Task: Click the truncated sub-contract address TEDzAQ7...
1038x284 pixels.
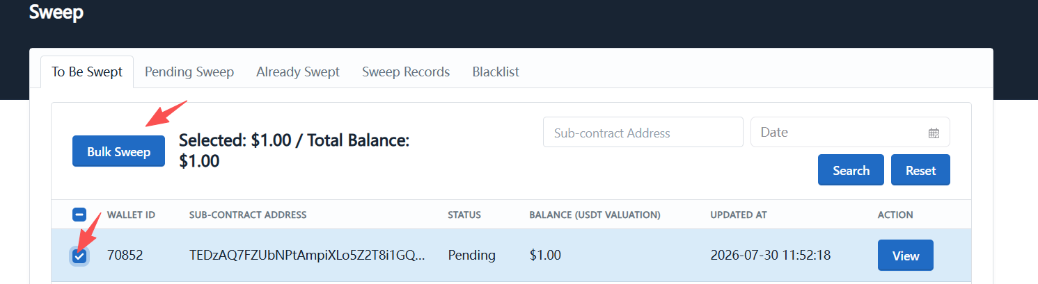Action: [307, 256]
